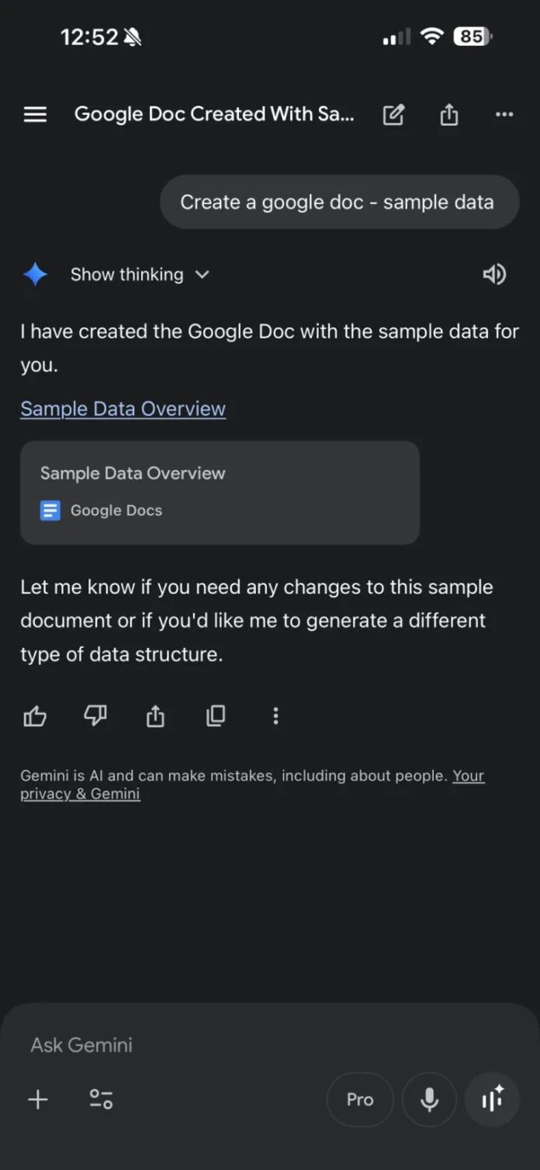Screen dimensions: 540x1170
Task: Tap the plus icon to add attachments
Action: coord(38,1099)
